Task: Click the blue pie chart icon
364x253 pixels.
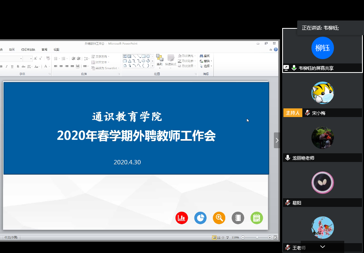Action: coord(200,218)
